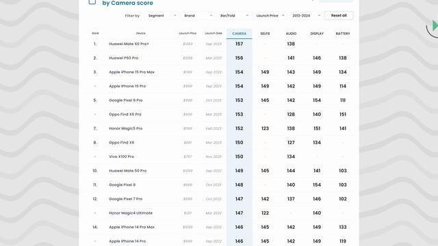
Task: Open Apple iPhone 15 Pro Max device link
Action: click(x=131, y=72)
